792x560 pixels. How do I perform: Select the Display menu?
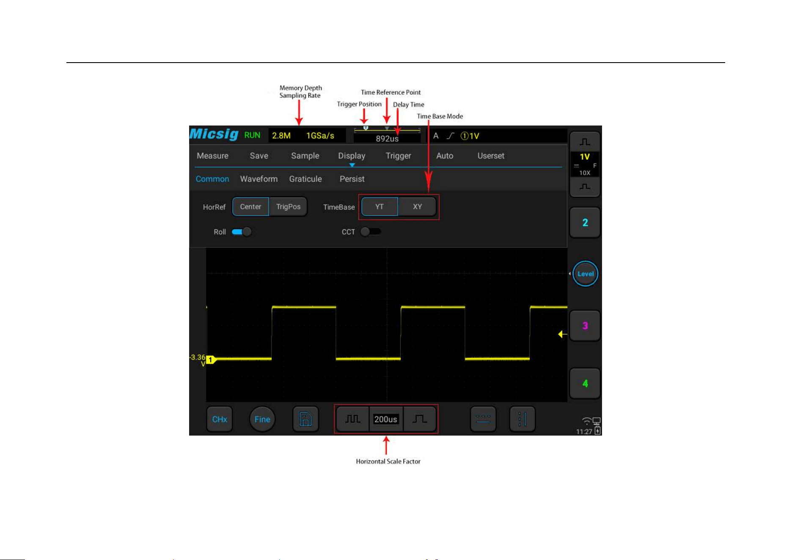(352, 156)
